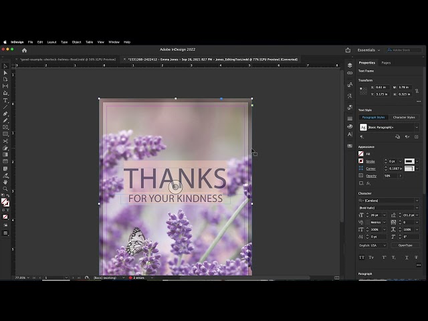Toggle Superscript formatting
Screen dimensions: 428x321
pos(384,257)
